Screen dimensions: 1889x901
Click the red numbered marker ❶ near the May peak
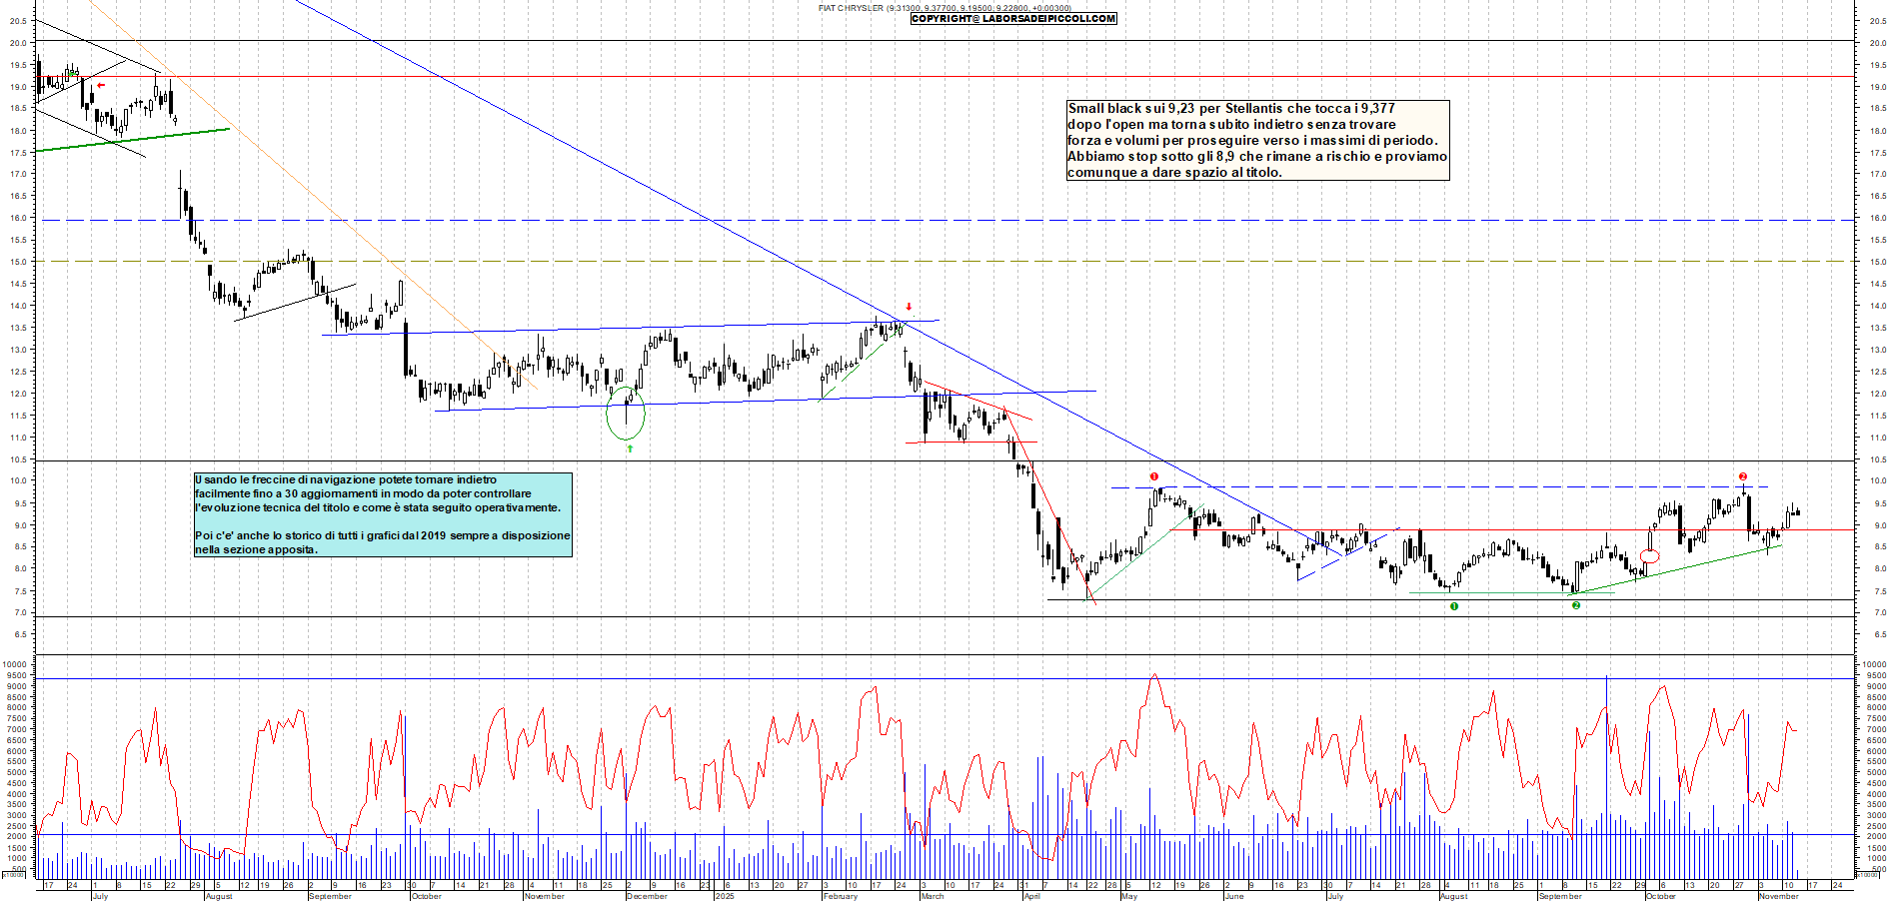(1154, 476)
